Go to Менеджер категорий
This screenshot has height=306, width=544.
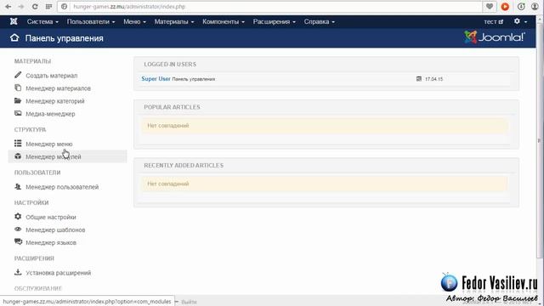55,101
